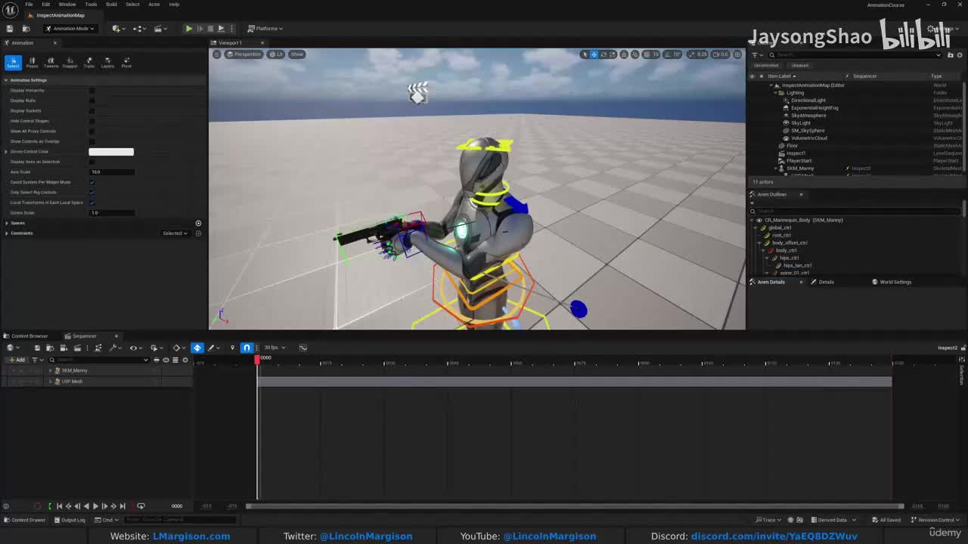
Task: Start Play in Editor with the green play button
Action: pos(188,29)
